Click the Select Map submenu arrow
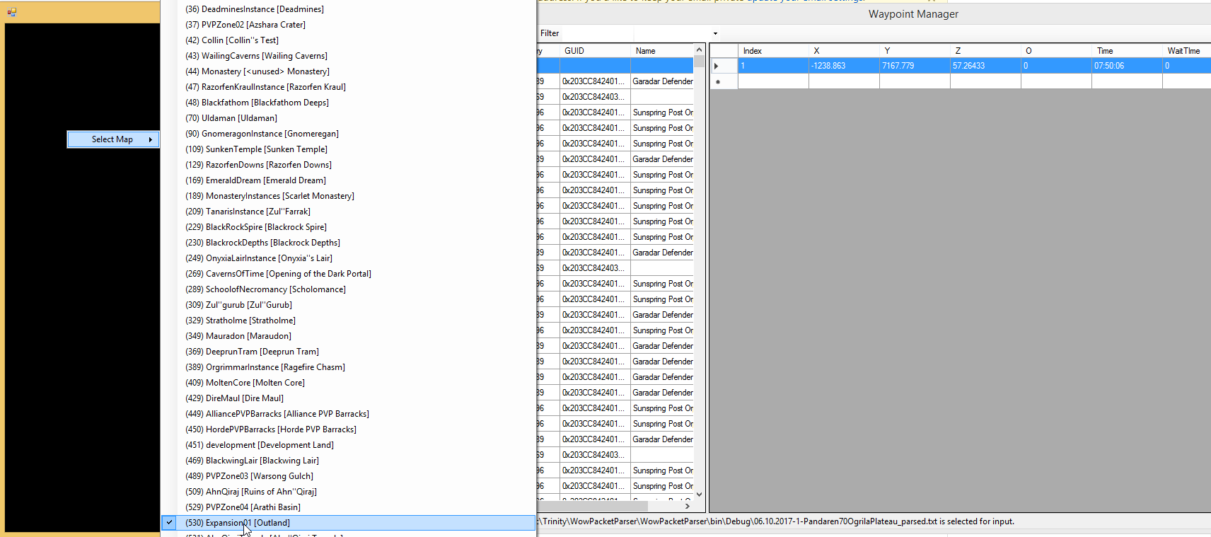Screen dimensions: 1211x537 click(x=151, y=139)
